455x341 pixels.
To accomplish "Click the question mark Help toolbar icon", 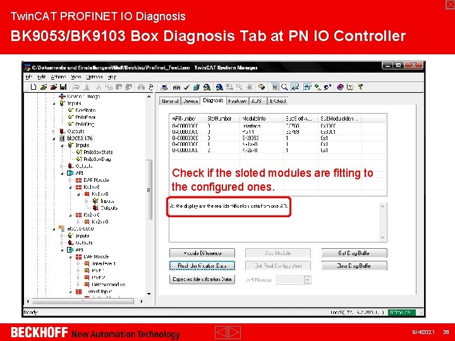I will pos(360,87).
